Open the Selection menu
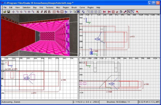The height and width of the screenshot is (105, 161). click(26, 8)
